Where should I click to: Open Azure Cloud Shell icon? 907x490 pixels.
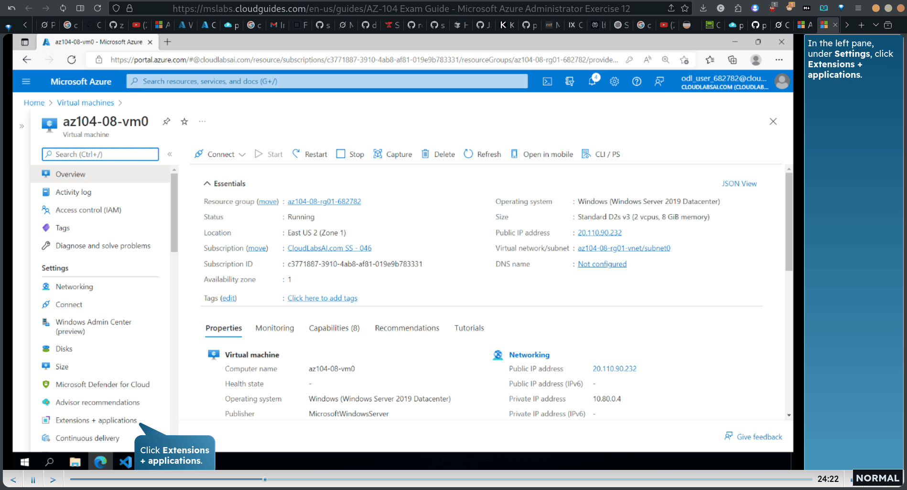[547, 82]
